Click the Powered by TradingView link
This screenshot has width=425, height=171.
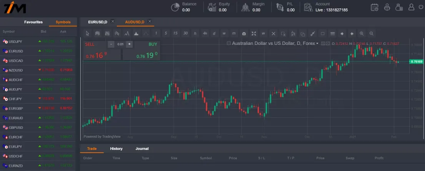tap(102, 136)
